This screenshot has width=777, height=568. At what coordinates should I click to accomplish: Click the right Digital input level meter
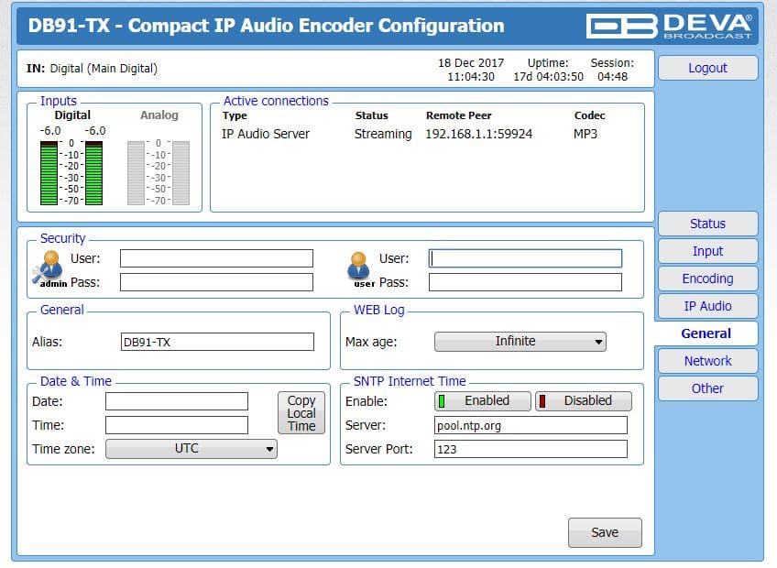click(93, 173)
